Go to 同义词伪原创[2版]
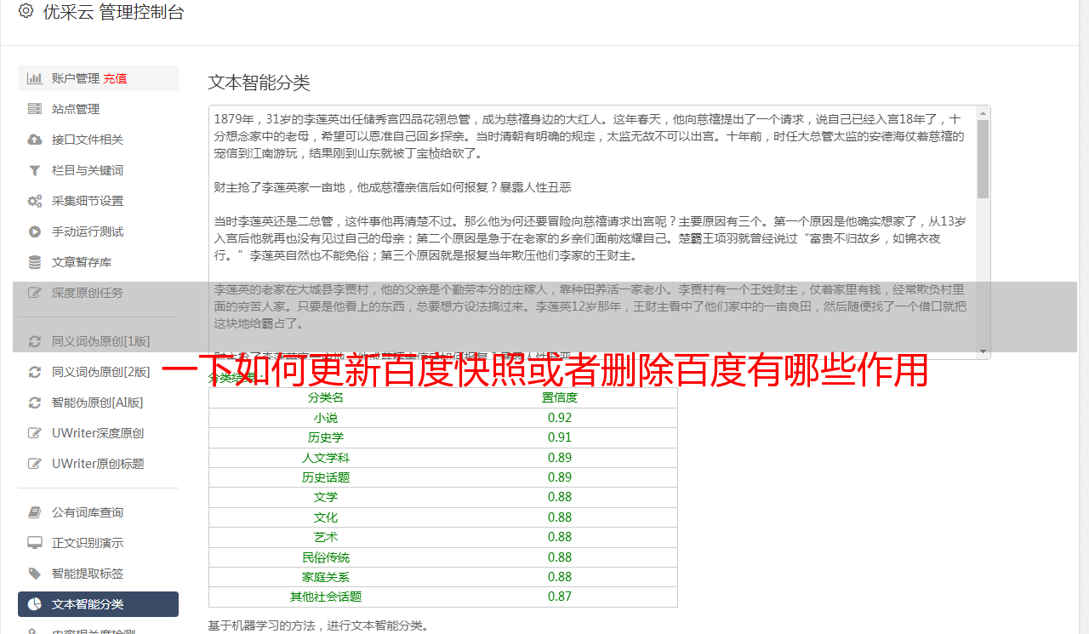Screen dimensions: 1089x634 pyautogui.click(x=98, y=372)
